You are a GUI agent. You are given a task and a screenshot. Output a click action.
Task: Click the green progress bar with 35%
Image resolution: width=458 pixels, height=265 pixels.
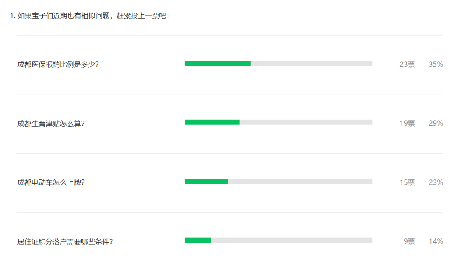tap(218, 63)
